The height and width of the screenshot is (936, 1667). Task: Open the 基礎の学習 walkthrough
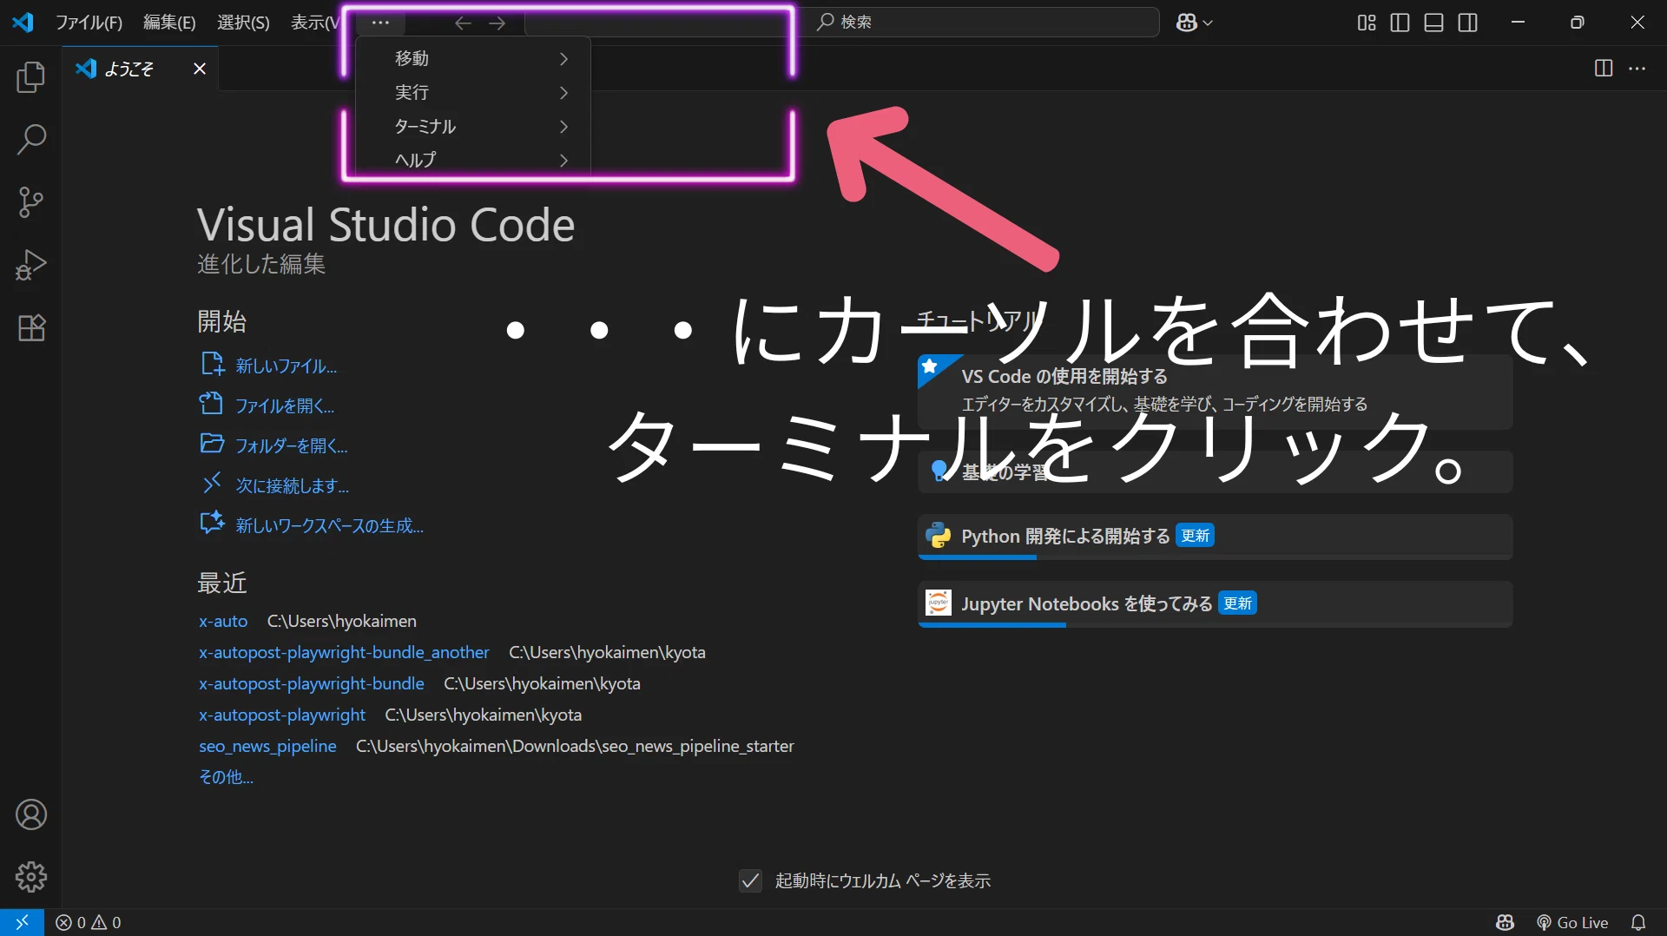(x=1215, y=471)
